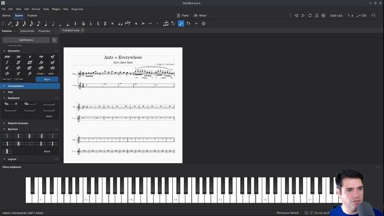Add staccato articulation from toolbar
This screenshot has height=216, width=384.
157,24
